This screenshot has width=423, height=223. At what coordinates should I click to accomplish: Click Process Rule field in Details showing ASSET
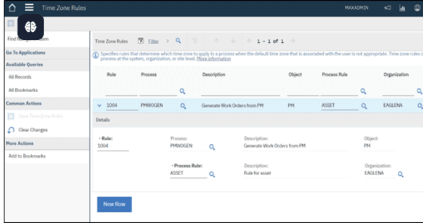(x=188, y=173)
